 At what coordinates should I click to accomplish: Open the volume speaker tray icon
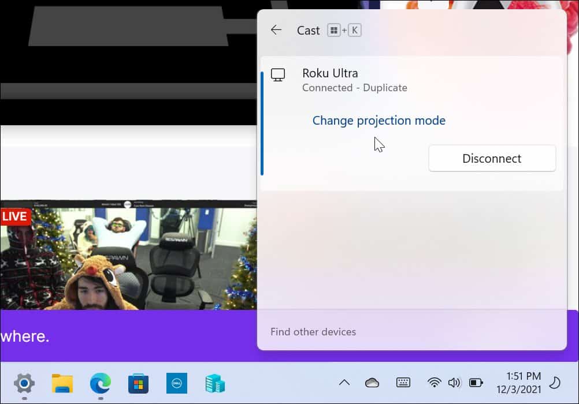pyautogui.click(x=454, y=383)
